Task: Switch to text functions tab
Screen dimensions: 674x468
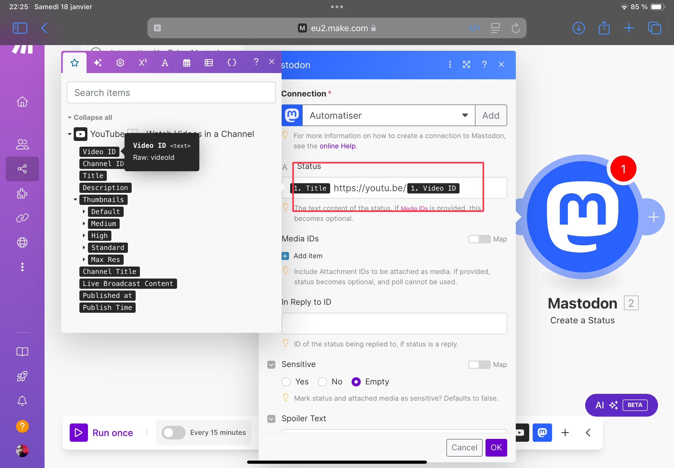Action: pos(165,63)
